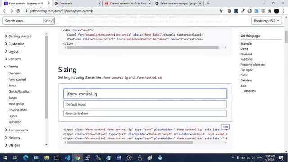The image size is (288, 162).
Task: Click the sidebar navigation scrollbar
Action: pos(46,77)
